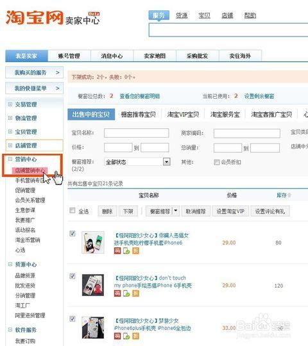Expand the 物流管理 tree section

tap(10, 118)
